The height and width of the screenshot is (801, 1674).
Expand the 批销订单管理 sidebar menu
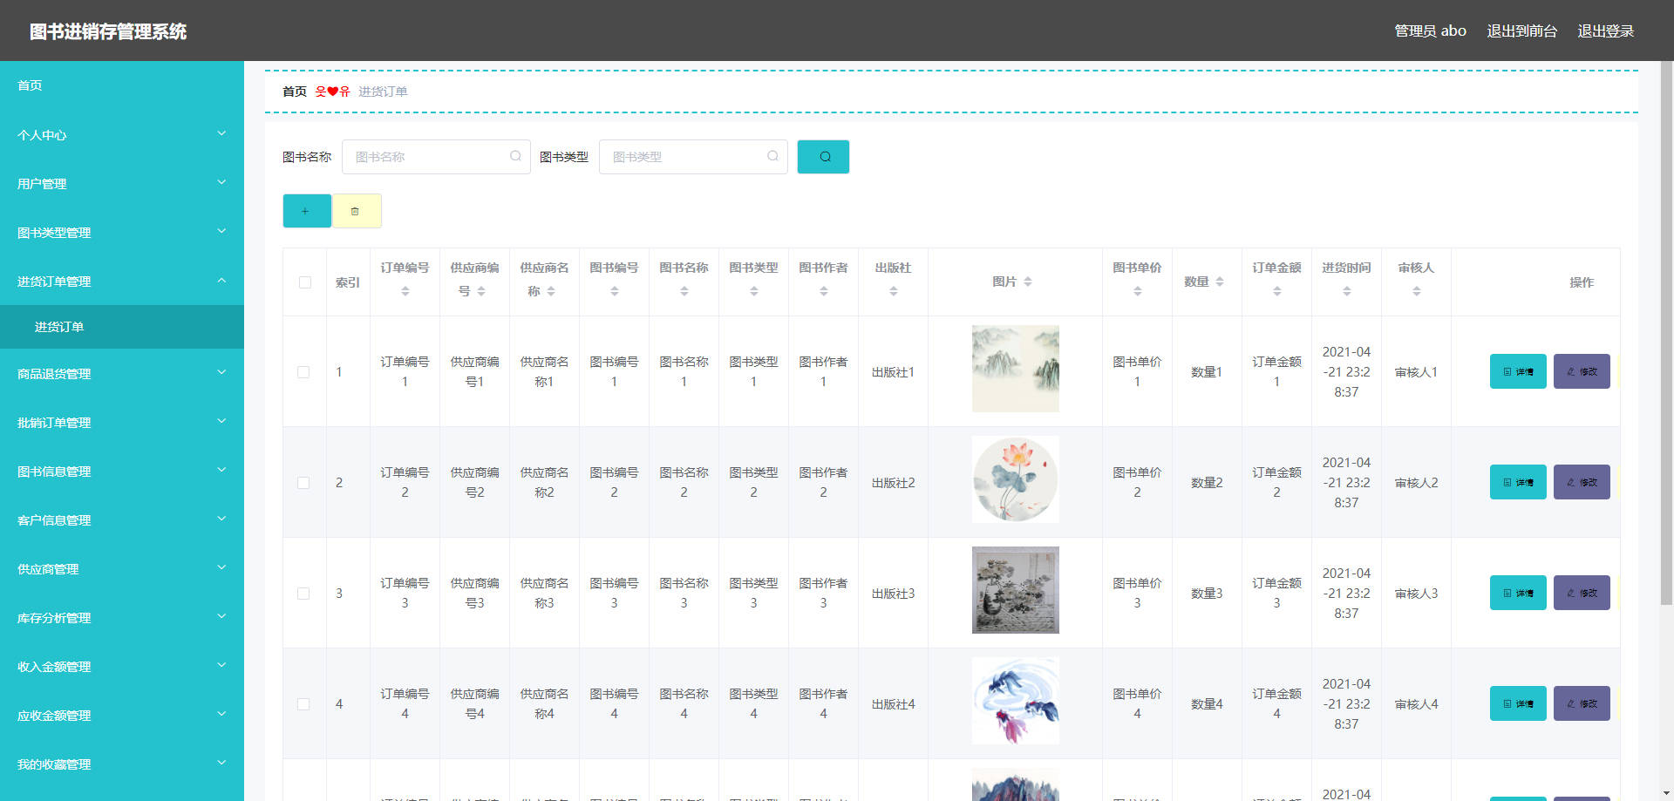coord(122,423)
